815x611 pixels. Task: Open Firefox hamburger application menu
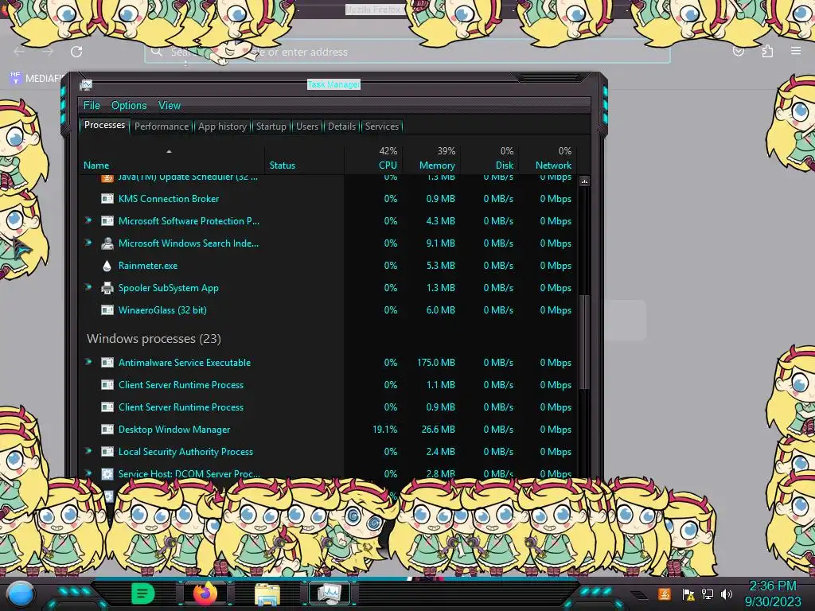[x=796, y=51]
